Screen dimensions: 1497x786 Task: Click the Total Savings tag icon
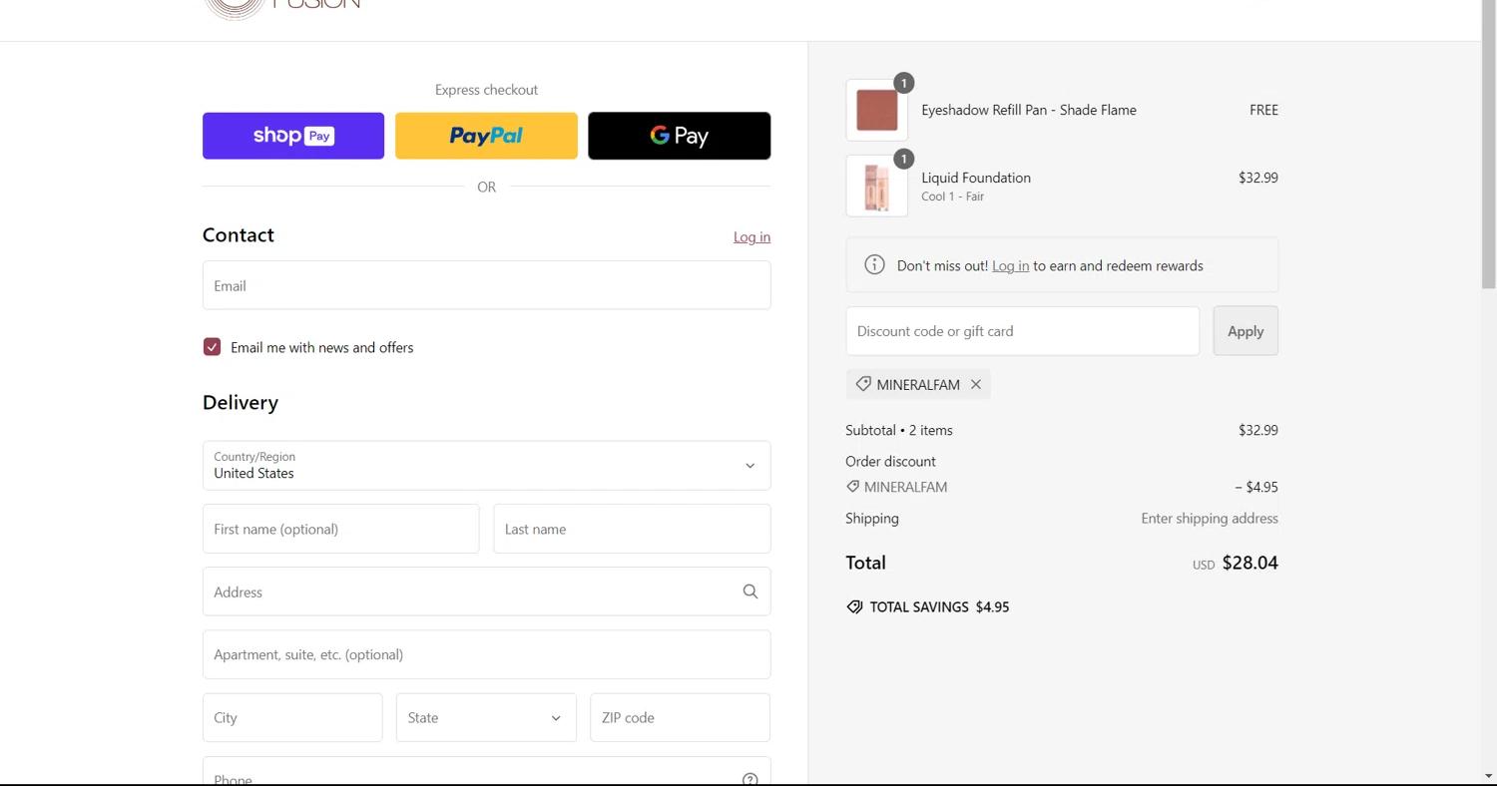(x=854, y=606)
